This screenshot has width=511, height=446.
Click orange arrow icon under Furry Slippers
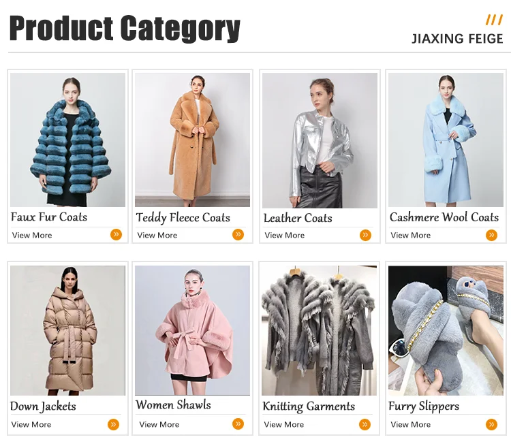click(x=491, y=424)
